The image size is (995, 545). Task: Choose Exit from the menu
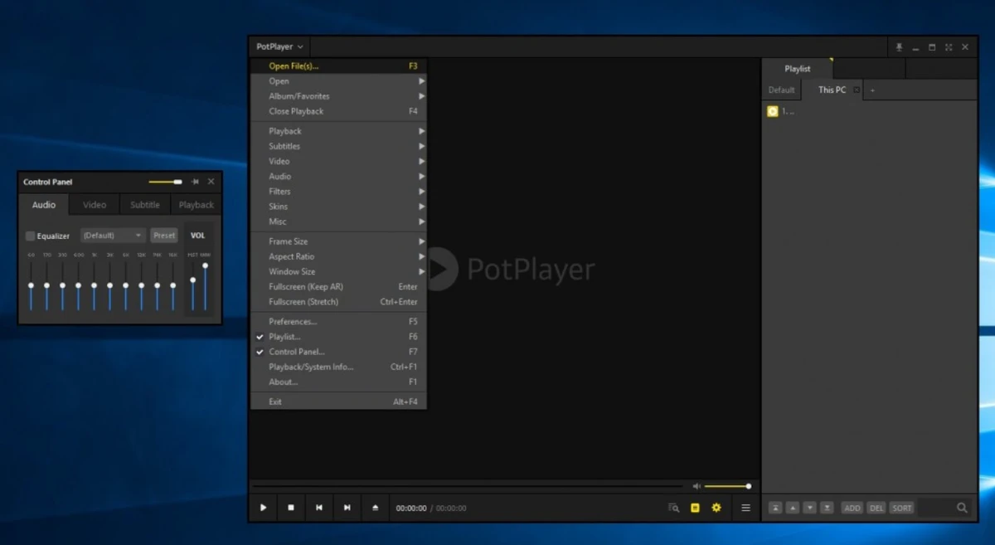click(x=338, y=401)
